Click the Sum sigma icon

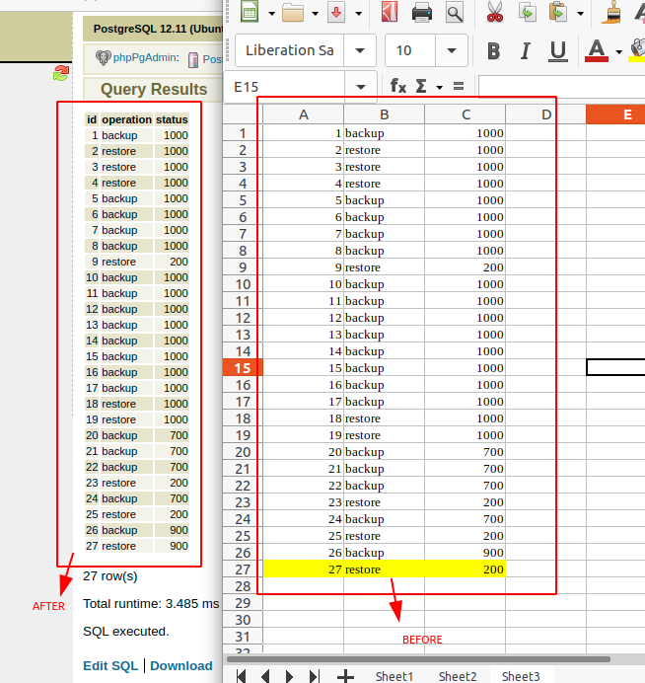pos(421,86)
